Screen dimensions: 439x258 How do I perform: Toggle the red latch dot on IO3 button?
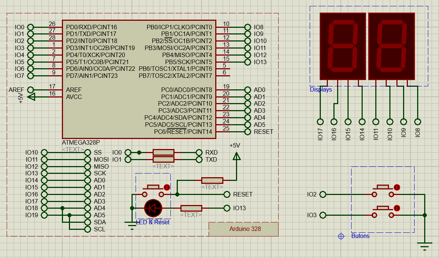(x=397, y=208)
